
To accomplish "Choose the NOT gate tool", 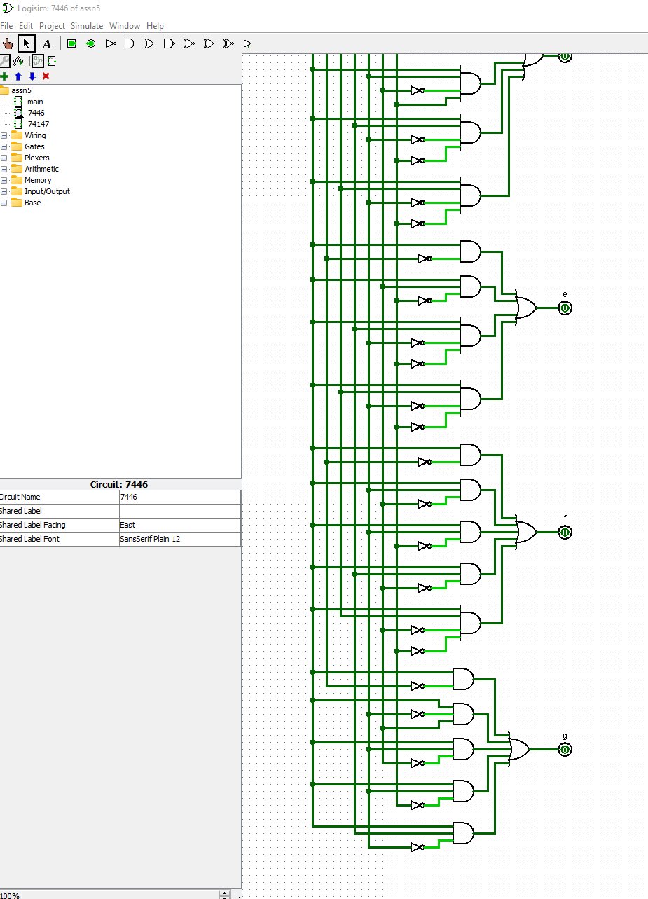I will coord(111,43).
